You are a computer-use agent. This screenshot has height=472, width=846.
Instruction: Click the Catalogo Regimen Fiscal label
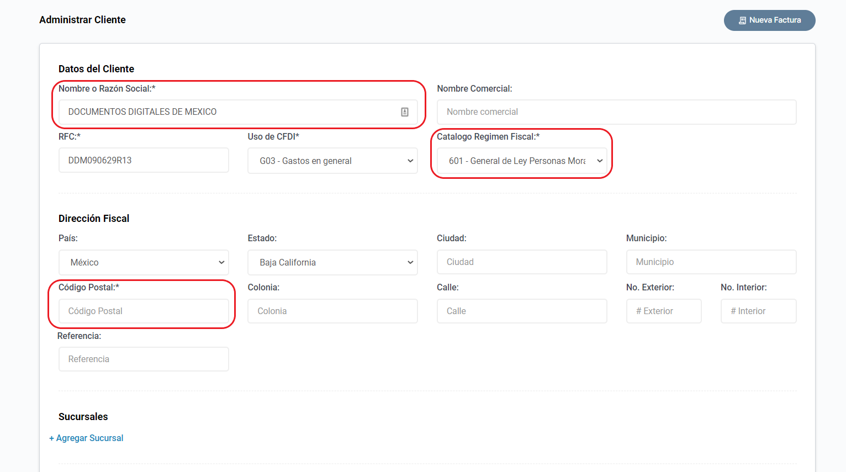click(488, 136)
